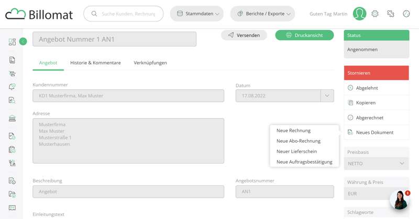Image resolution: width=419 pixels, height=219 pixels.
Task: Switch to the Verknüpfungen tab
Action: [150, 63]
